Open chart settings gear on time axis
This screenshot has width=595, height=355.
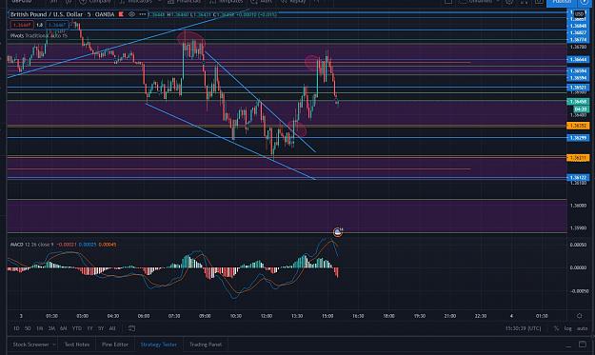coord(579,316)
